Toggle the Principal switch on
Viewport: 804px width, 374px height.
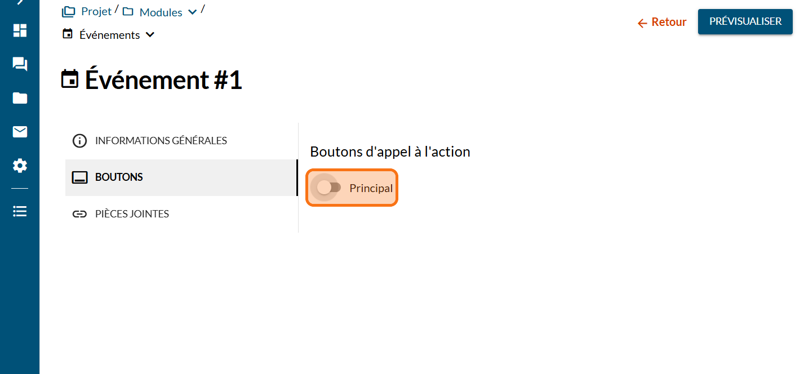[328, 188]
